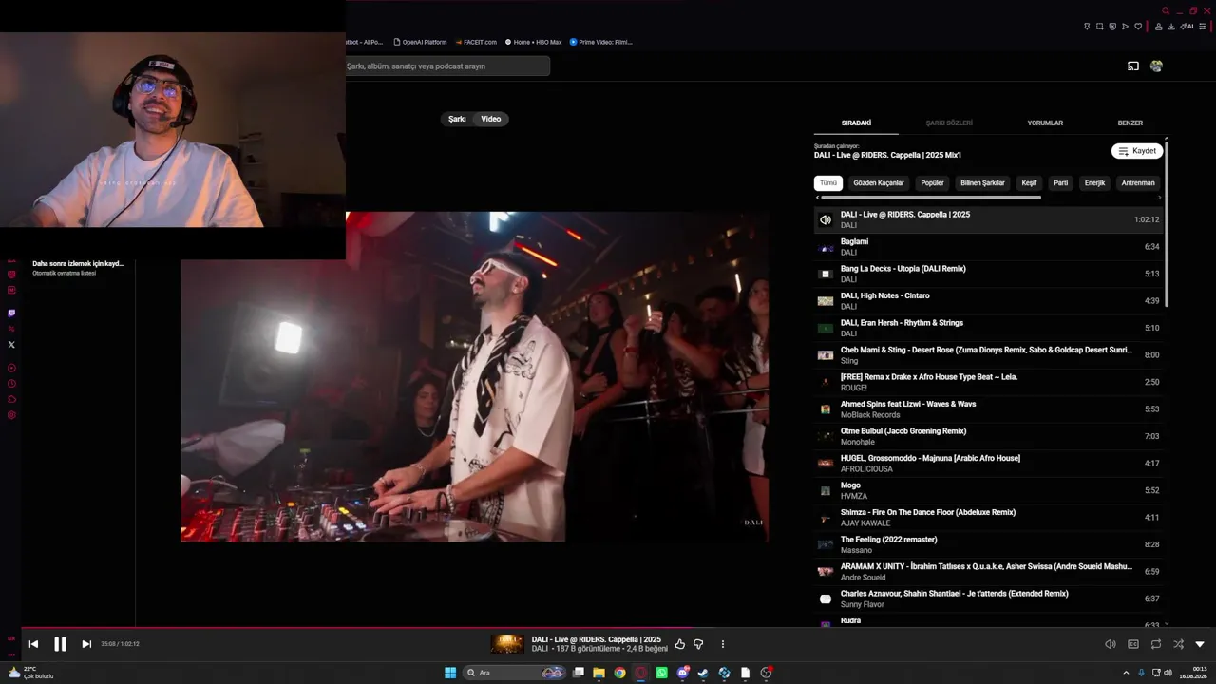
Task: Play The Feeling (2022 remaster) by Massano
Action: (x=988, y=544)
